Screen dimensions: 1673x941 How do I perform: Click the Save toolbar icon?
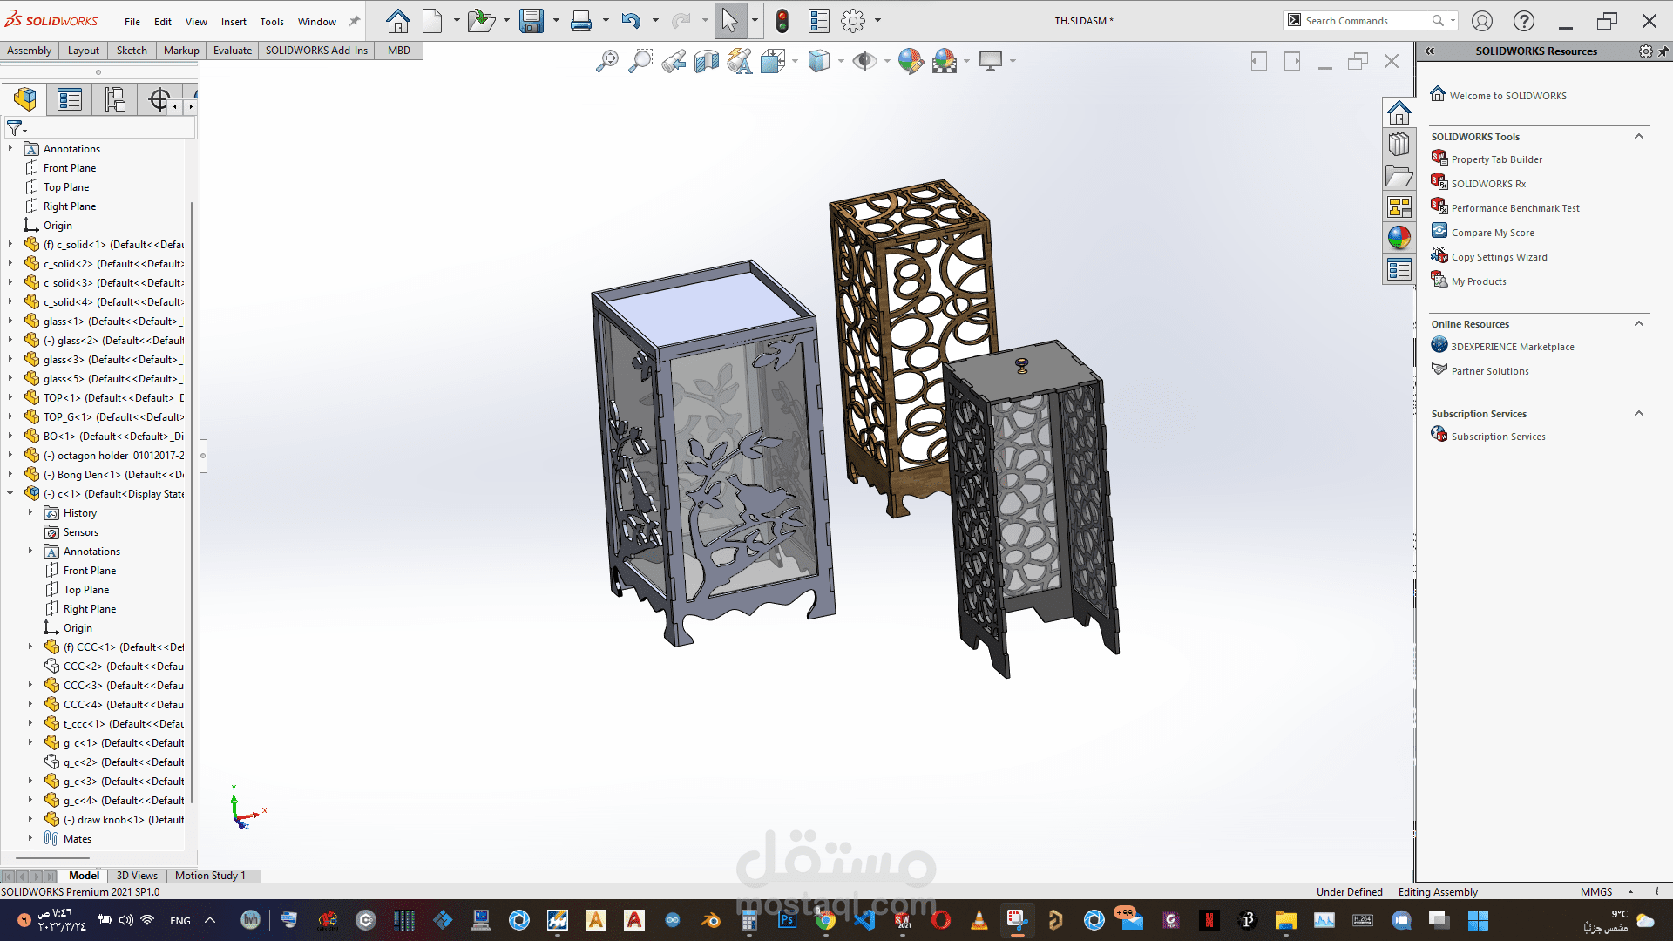coord(531,21)
